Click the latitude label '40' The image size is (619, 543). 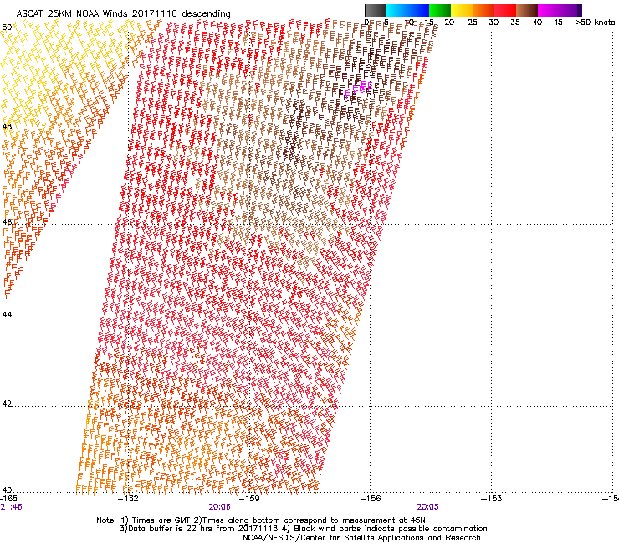[x=7, y=490]
